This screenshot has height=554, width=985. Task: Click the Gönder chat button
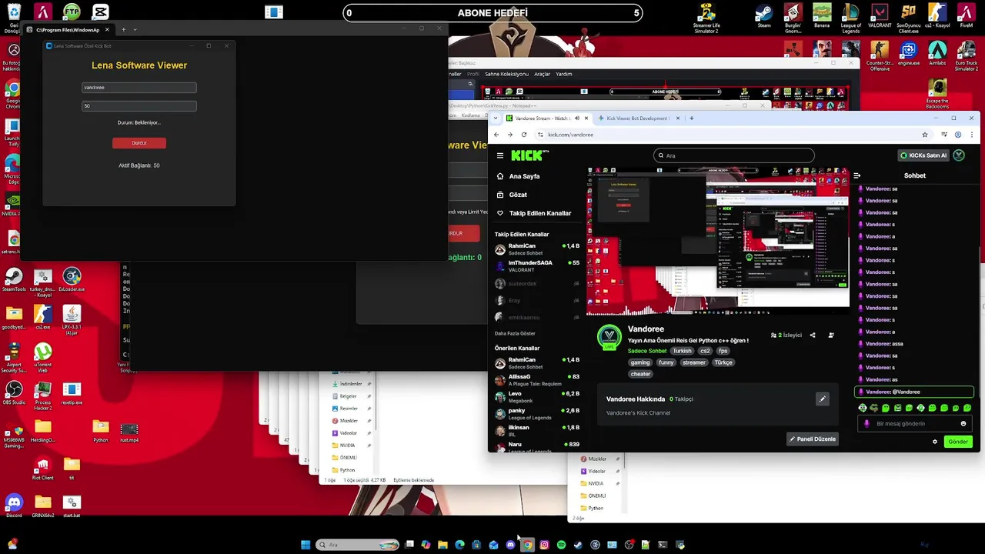(958, 442)
